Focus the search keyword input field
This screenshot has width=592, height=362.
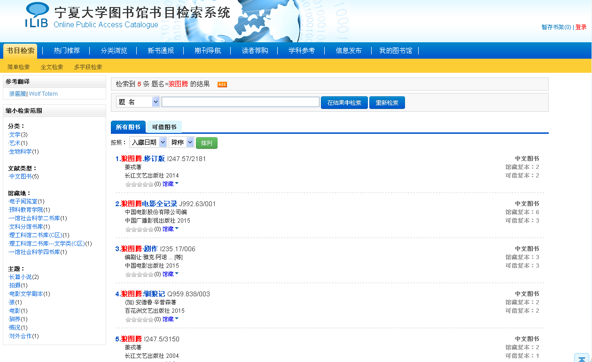(241, 102)
